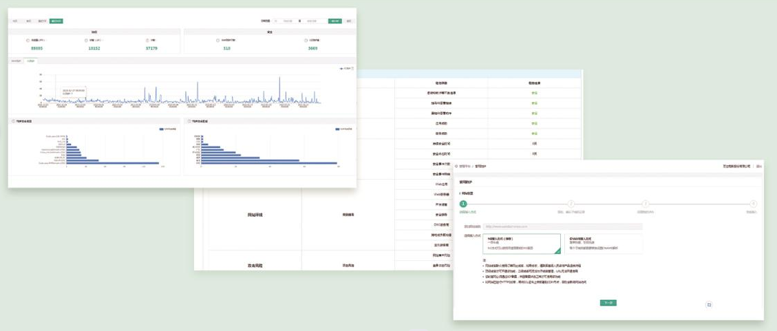The height and width of the screenshot is (331, 777).
Task: Toggle the line chart legend series marker
Action: (342, 68)
